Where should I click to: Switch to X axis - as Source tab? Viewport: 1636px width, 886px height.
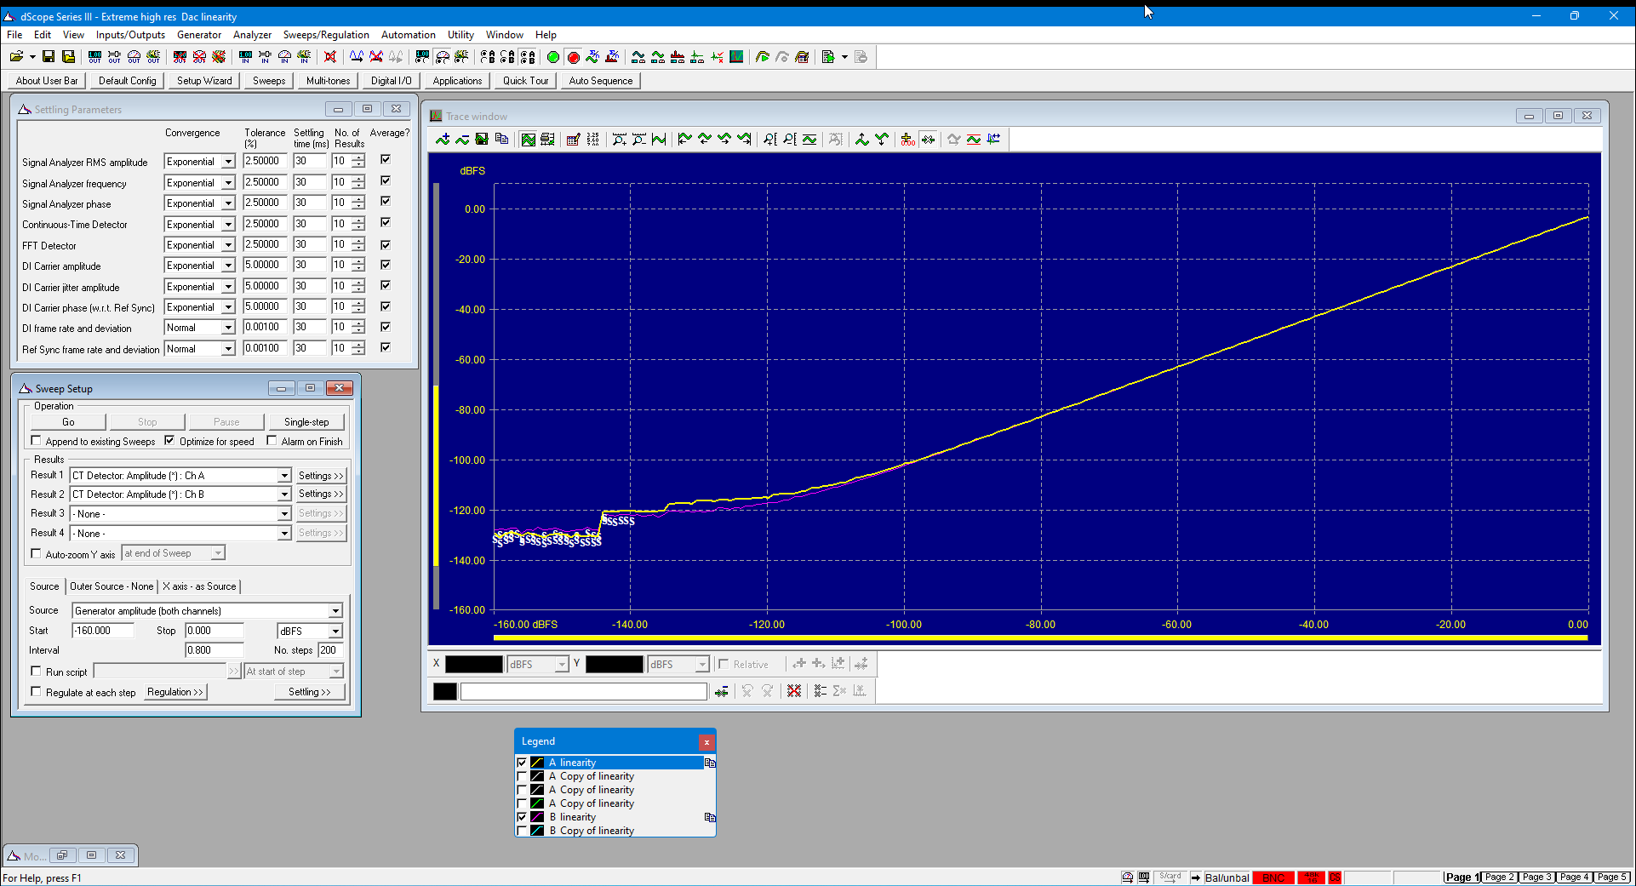(200, 586)
